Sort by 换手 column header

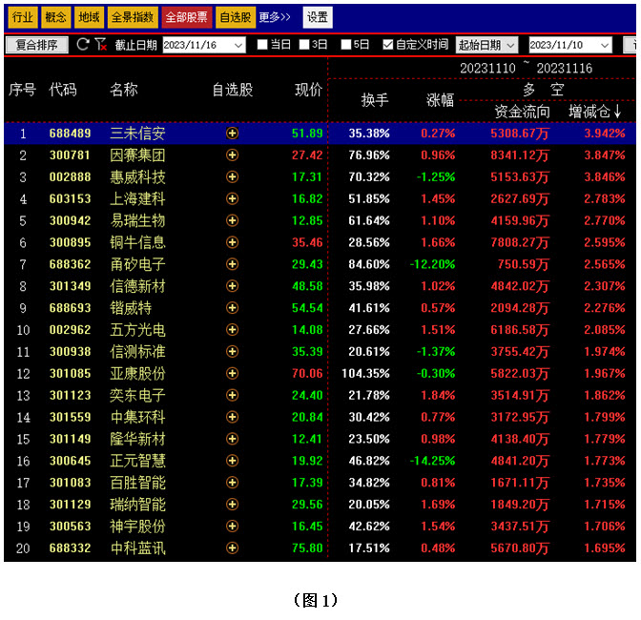[x=375, y=100]
